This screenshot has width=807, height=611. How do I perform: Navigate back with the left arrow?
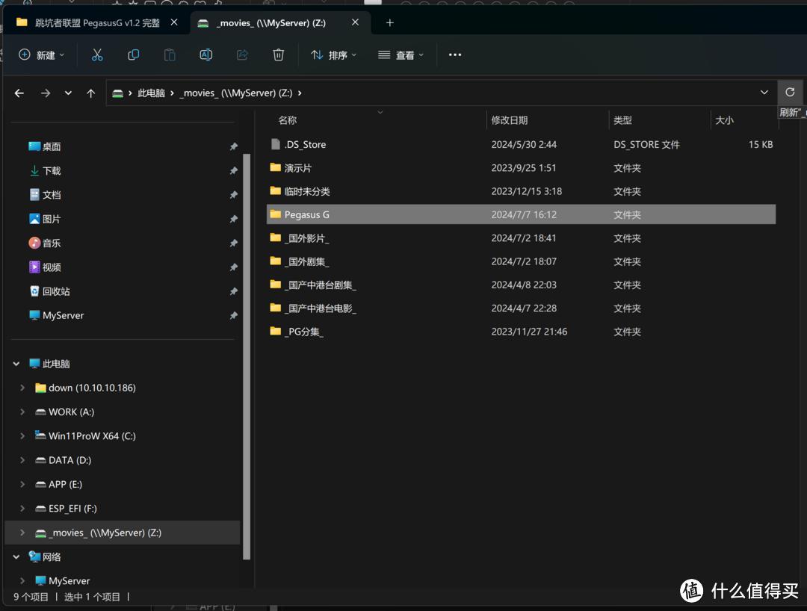click(19, 93)
